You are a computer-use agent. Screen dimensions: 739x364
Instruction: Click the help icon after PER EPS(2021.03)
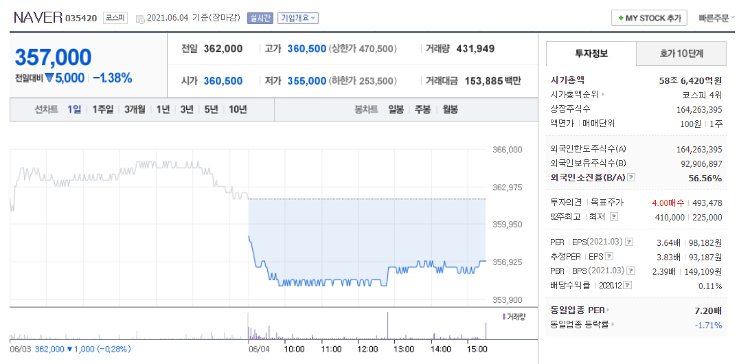629,242
